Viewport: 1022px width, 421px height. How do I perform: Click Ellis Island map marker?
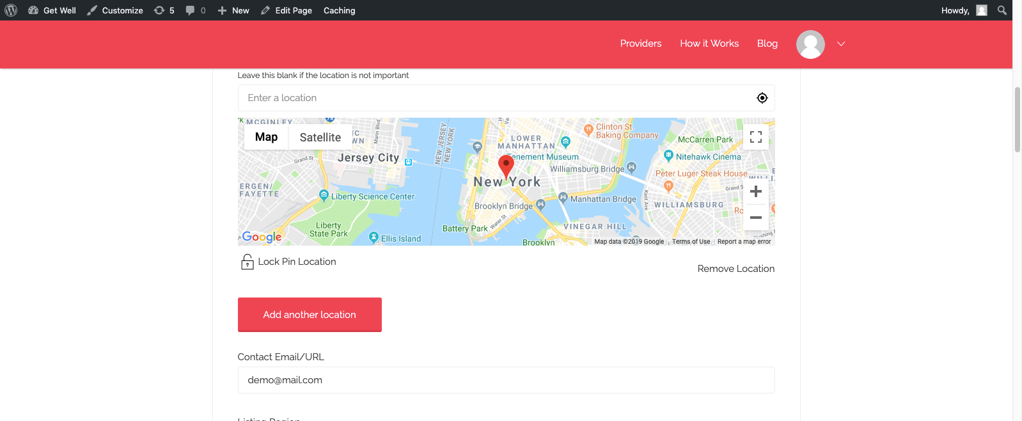click(x=374, y=237)
